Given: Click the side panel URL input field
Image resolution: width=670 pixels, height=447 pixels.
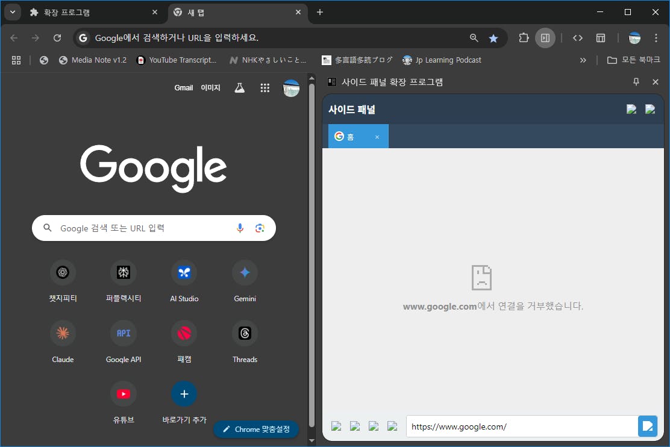Looking at the screenshot, I should [x=522, y=427].
